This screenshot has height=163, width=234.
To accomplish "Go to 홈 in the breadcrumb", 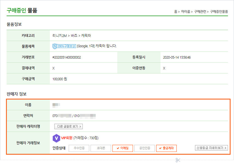I will point(175,12).
